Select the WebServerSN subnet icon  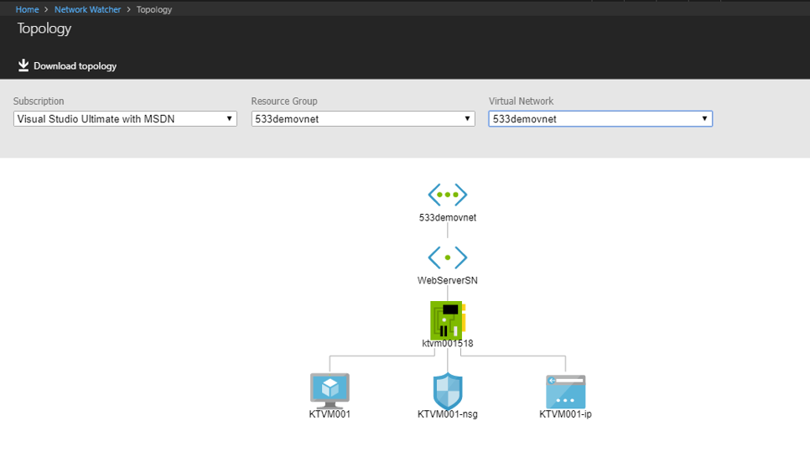[447, 257]
